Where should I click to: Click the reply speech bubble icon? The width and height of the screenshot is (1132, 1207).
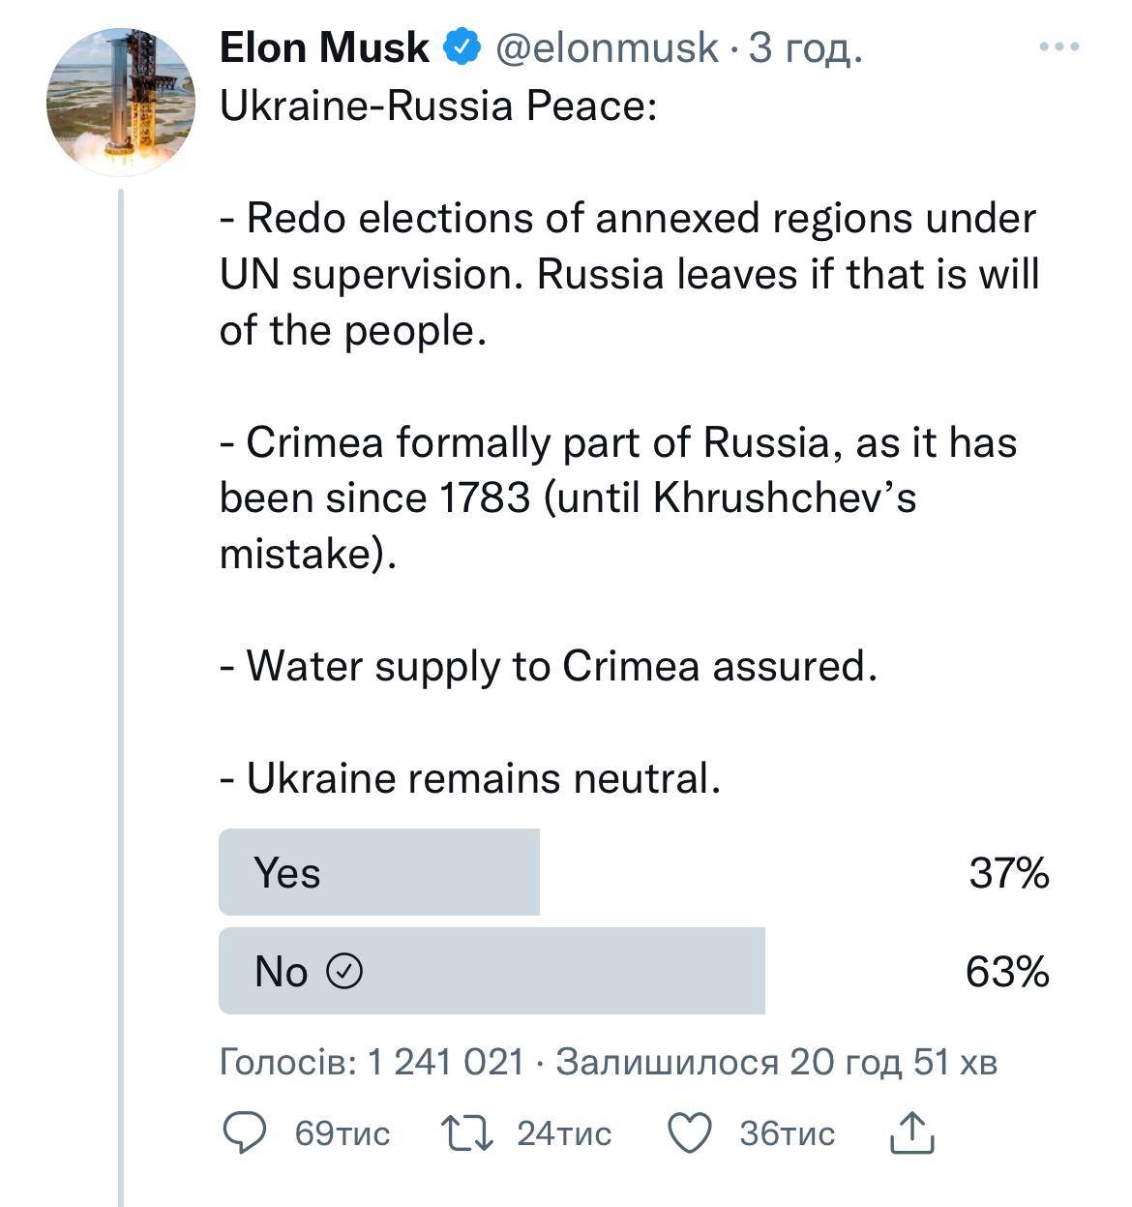pyautogui.click(x=245, y=1133)
